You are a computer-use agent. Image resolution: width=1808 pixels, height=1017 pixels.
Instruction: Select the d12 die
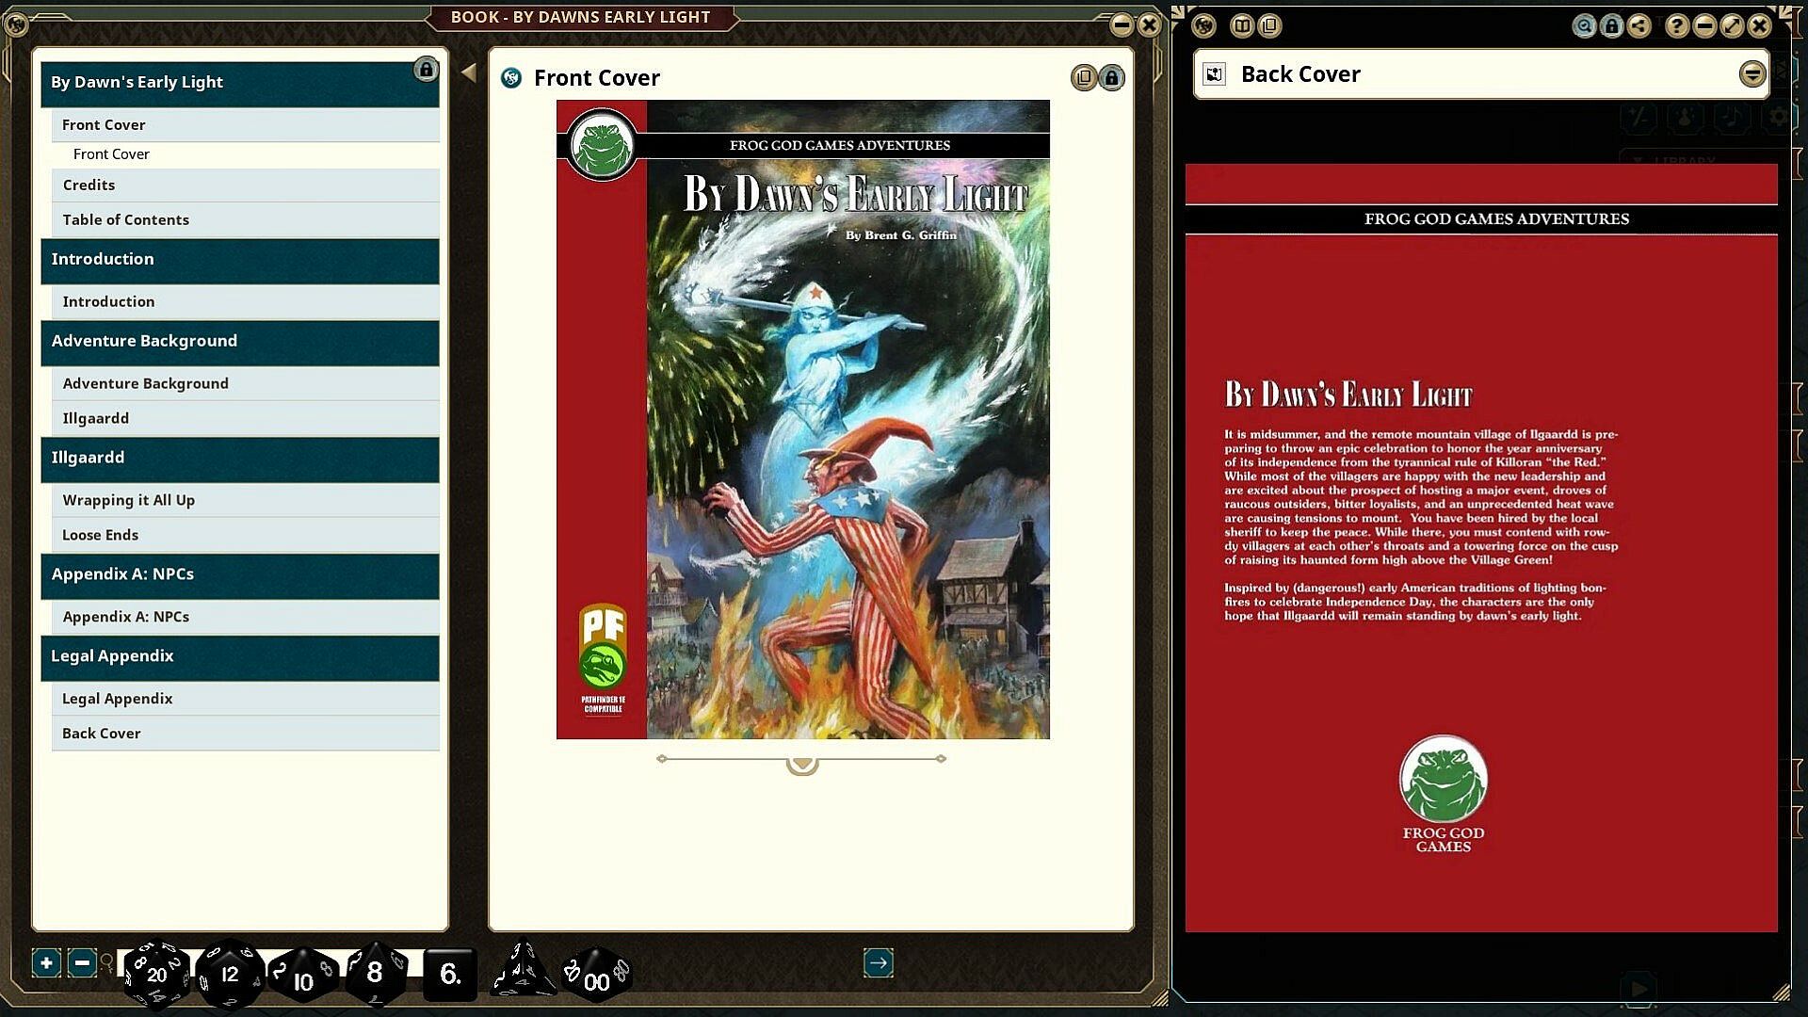coord(230,974)
